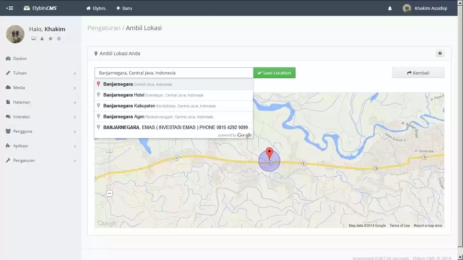Open profile via person icon under greeting
Screen dimensions: 463x260
42,39
